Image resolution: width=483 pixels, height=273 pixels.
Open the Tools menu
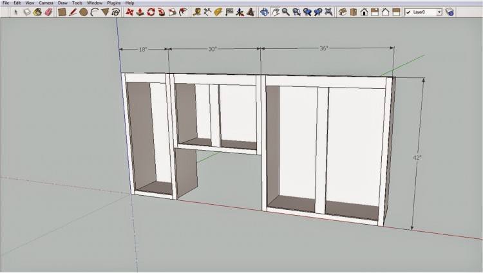77,3
